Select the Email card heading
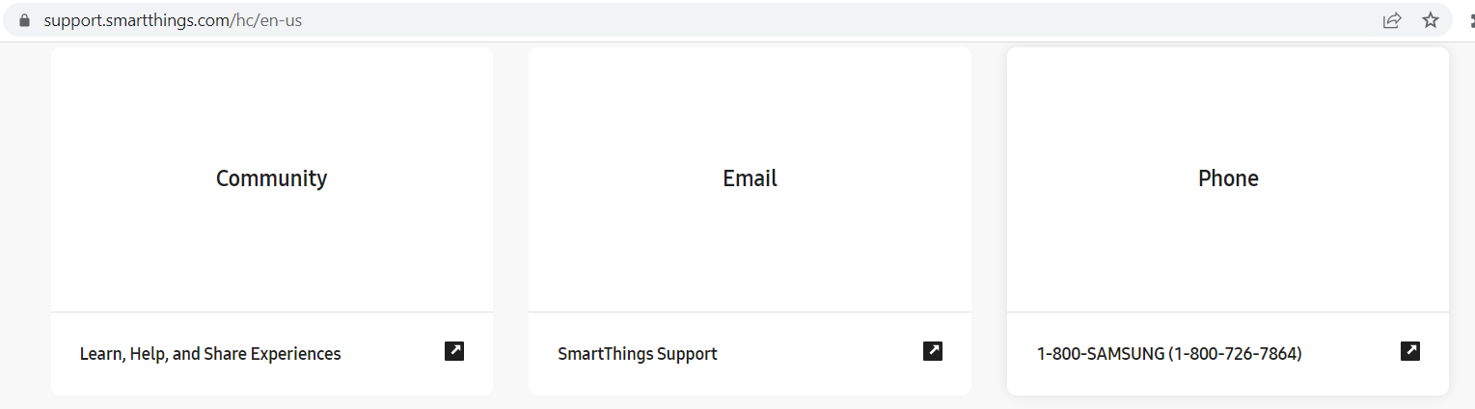The height and width of the screenshot is (409, 1475). pyautogui.click(x=750, y=178)
